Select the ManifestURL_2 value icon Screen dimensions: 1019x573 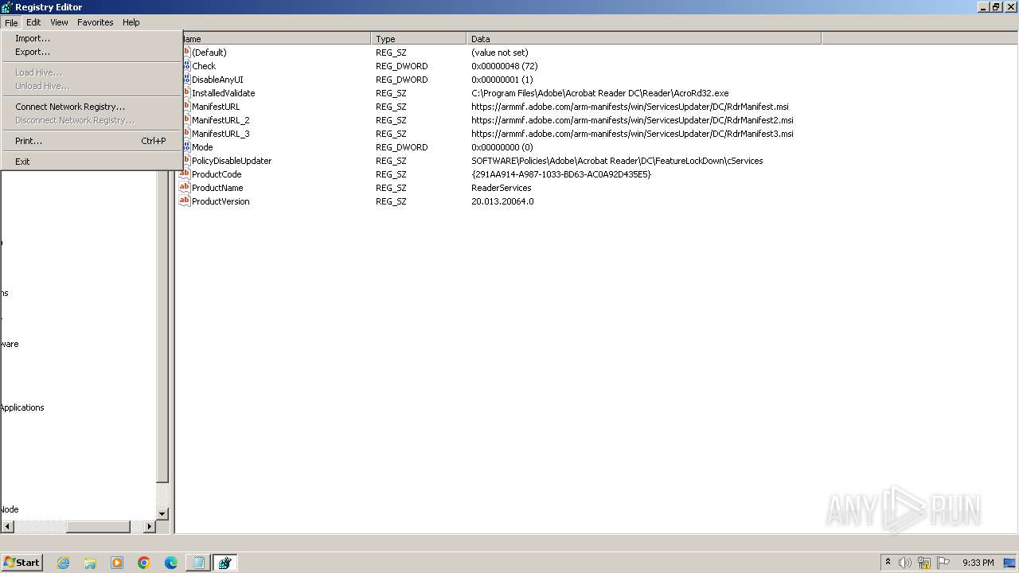[186, 120]
